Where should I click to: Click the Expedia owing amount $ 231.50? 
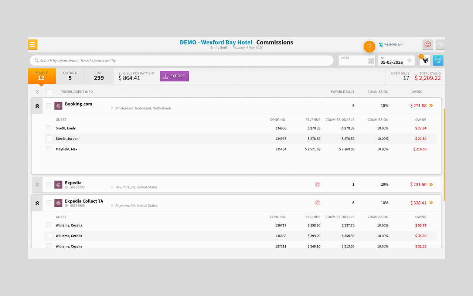pyautogui.click(x=418, y=185)
